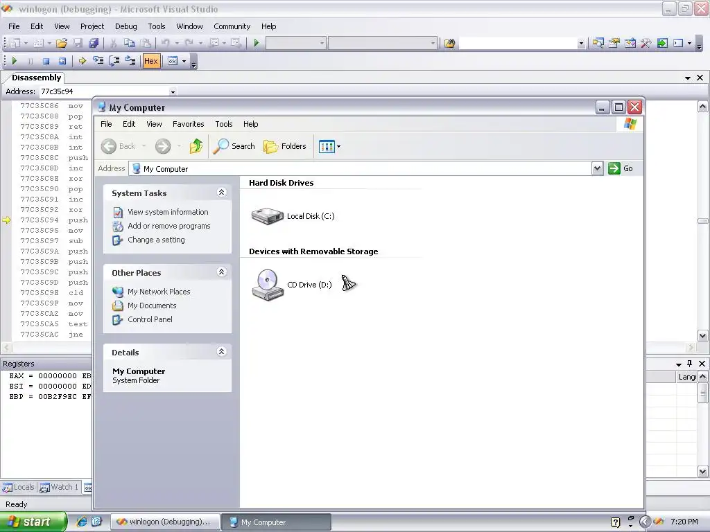Select CD Drive (D:) icon
710x532 pixels.
tap(268, 285)
